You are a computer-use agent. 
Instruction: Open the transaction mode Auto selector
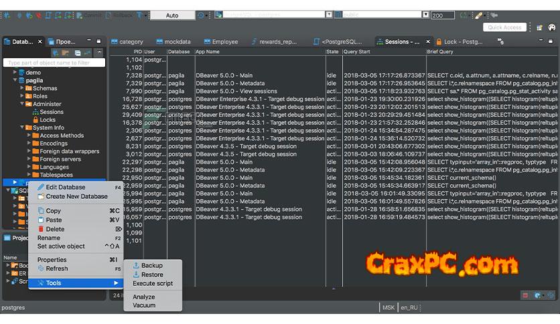[172, 15]
